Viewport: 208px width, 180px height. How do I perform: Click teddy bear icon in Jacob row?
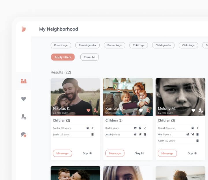tap(135, 134)
